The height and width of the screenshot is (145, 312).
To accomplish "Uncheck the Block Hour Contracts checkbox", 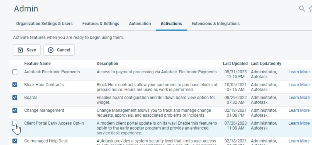I will point(15,85).
